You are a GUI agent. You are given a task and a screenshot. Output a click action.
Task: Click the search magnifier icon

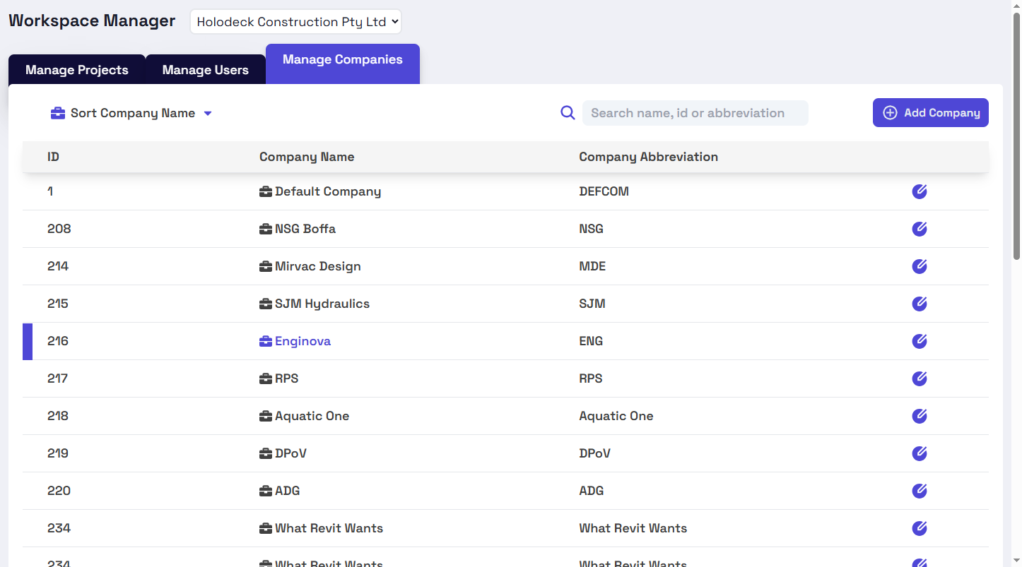pyautogui.click(x=568, y=113)
